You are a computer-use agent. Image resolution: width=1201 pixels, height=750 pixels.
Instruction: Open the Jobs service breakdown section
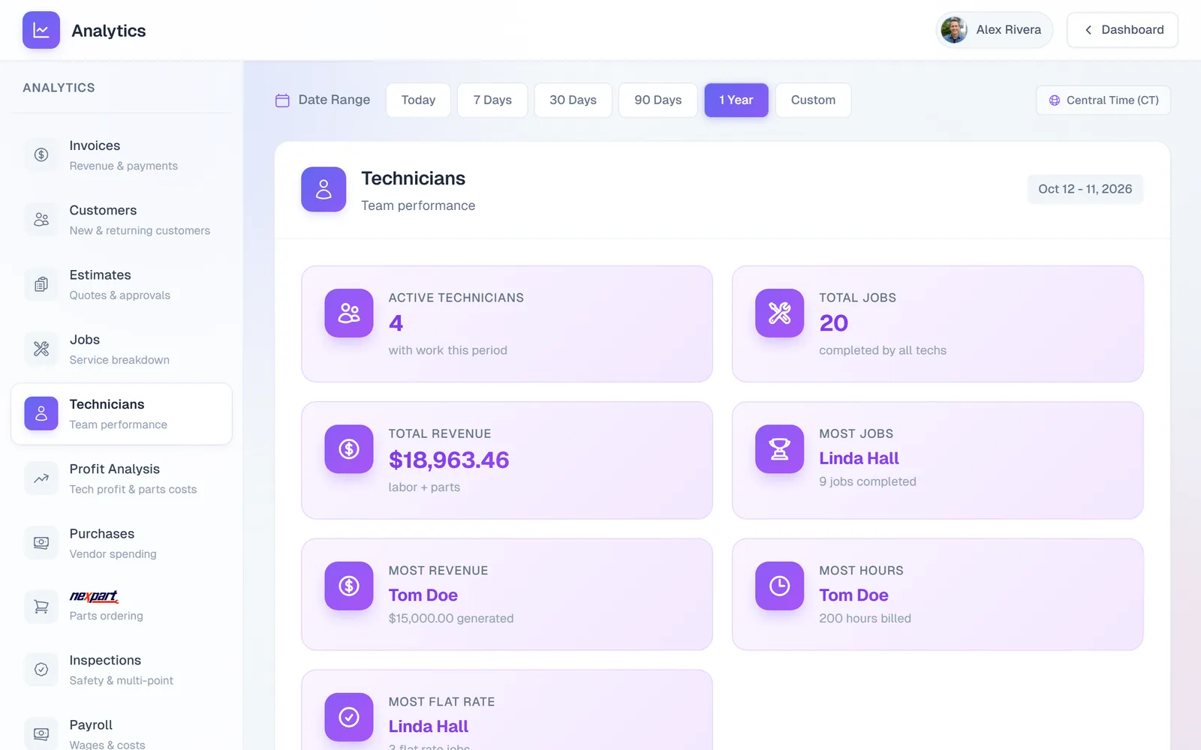point(122,349)
